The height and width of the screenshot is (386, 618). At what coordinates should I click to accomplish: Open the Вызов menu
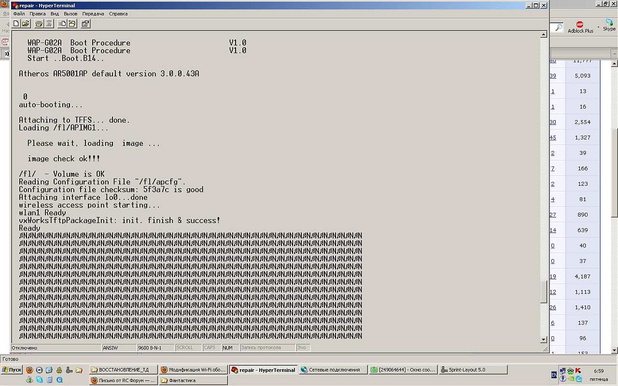[x=70, y=14]
